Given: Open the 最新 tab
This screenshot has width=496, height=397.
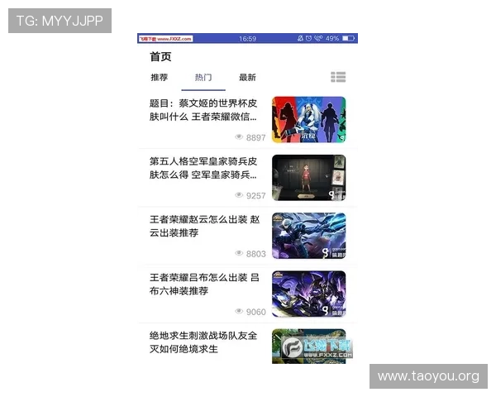Looking at the screenshot, I should tap(247, 77).
